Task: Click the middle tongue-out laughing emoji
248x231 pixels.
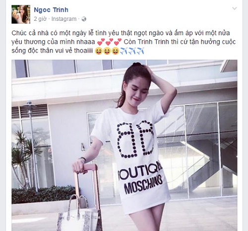Action: (x=107, y=51)
